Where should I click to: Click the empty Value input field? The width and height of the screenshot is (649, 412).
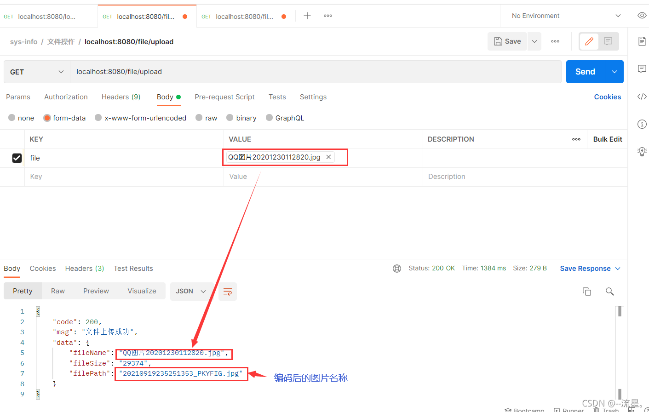pos(323,177)
